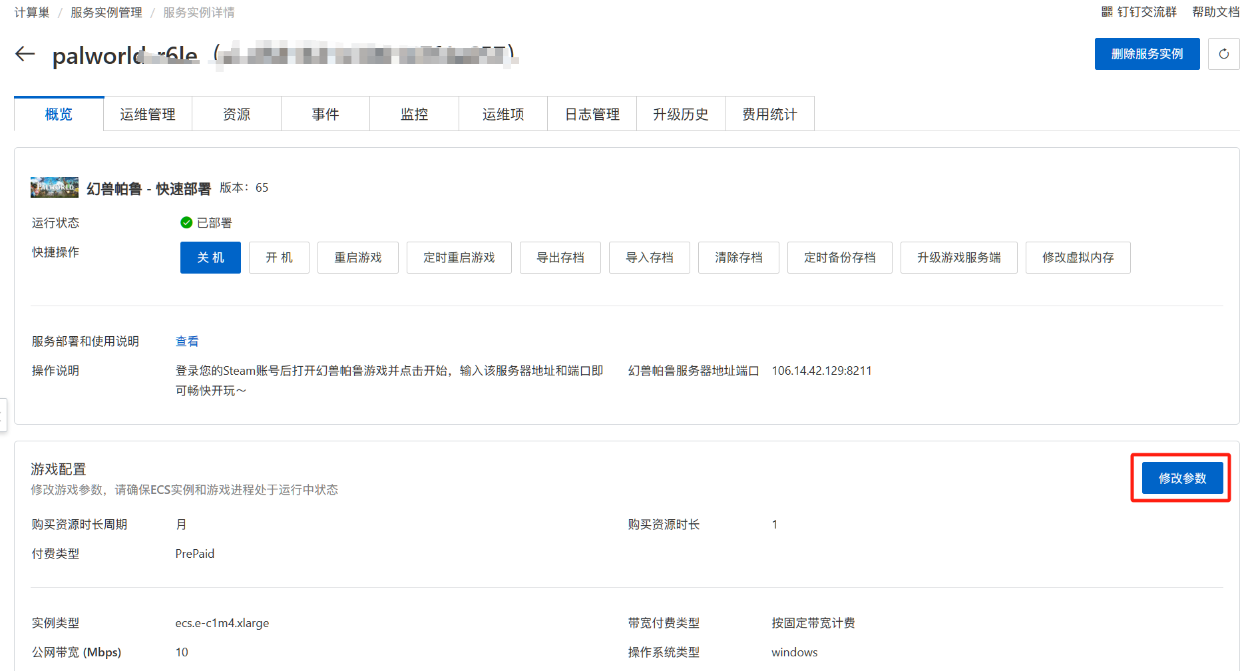
Task: Click the 导入存档 button
Action: pyautogui.click(x=650, y=258)
